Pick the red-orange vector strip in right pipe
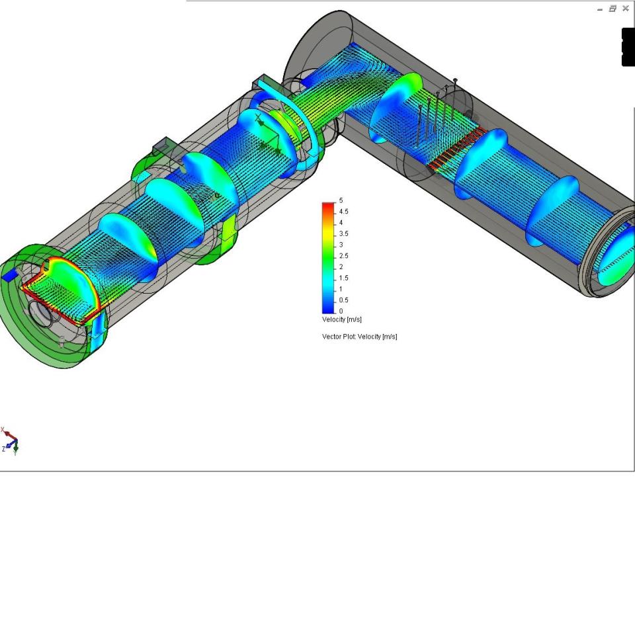This screenshot has height=617, width=635. (456, 147)
